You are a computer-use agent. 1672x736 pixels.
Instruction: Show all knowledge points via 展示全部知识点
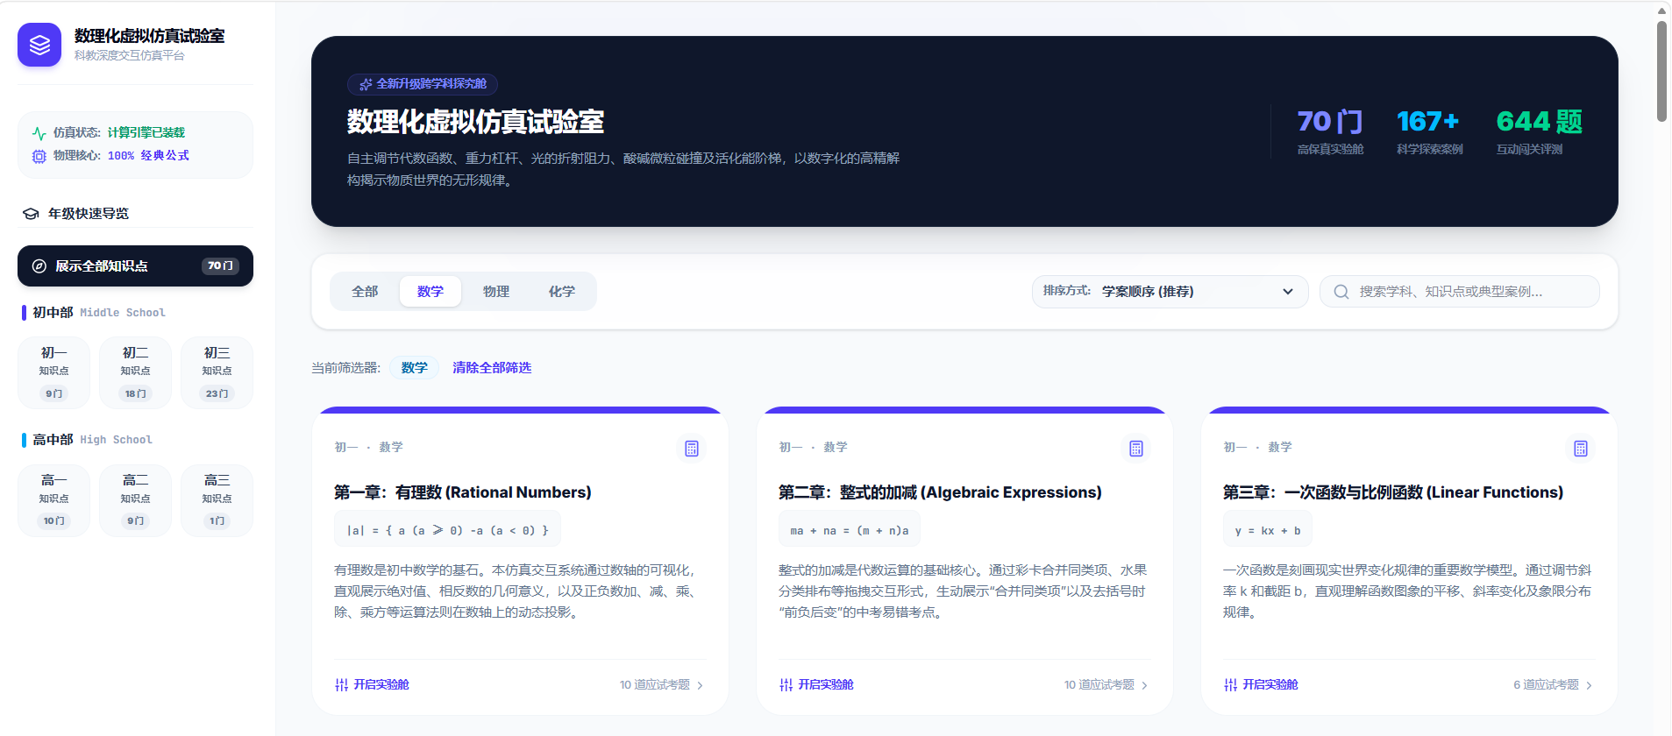tap(135, 266)
